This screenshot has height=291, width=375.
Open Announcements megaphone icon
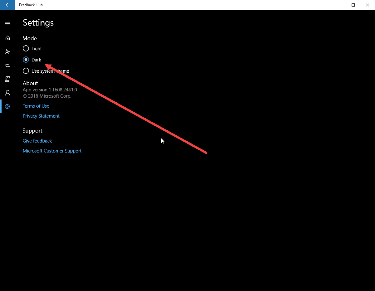[x=7, y=65]
